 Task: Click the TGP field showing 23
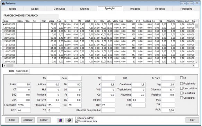pos(108,105)
